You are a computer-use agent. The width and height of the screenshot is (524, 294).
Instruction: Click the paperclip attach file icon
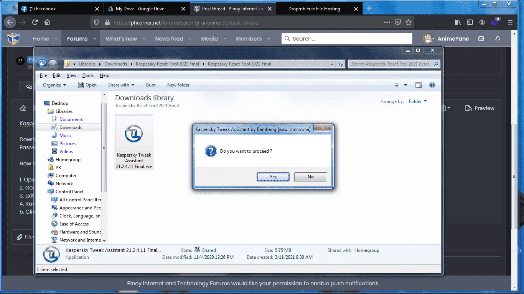pyautogui.click(x=20, y=237)
